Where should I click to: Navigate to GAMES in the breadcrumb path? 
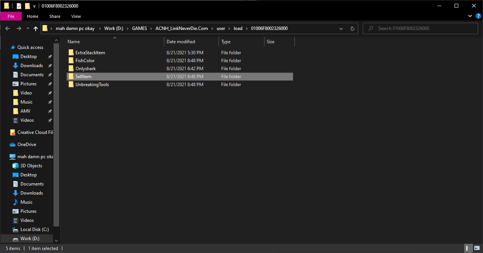[139, 28]
